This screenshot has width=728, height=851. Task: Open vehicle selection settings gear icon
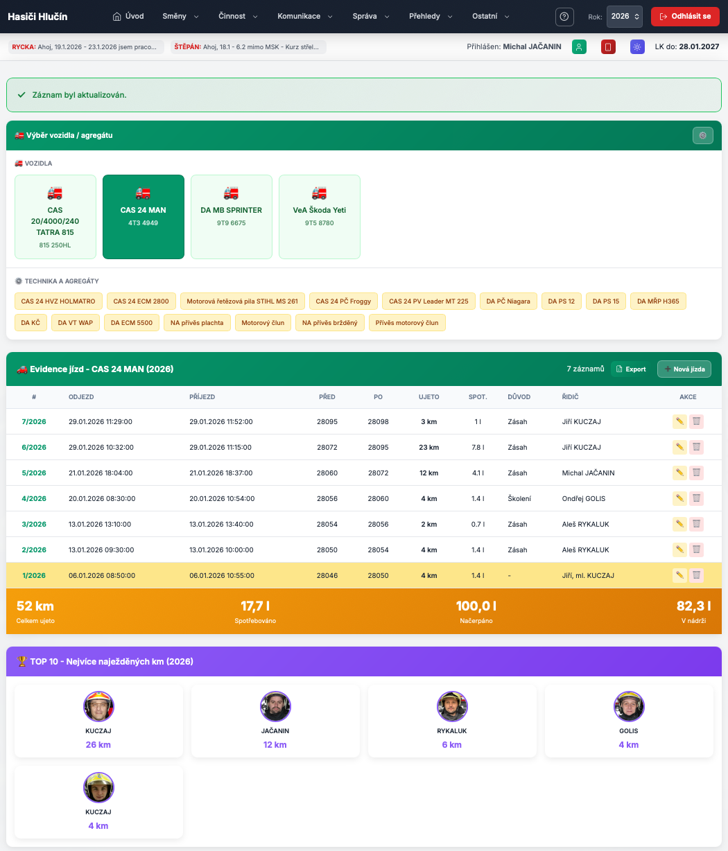point(702,136)
